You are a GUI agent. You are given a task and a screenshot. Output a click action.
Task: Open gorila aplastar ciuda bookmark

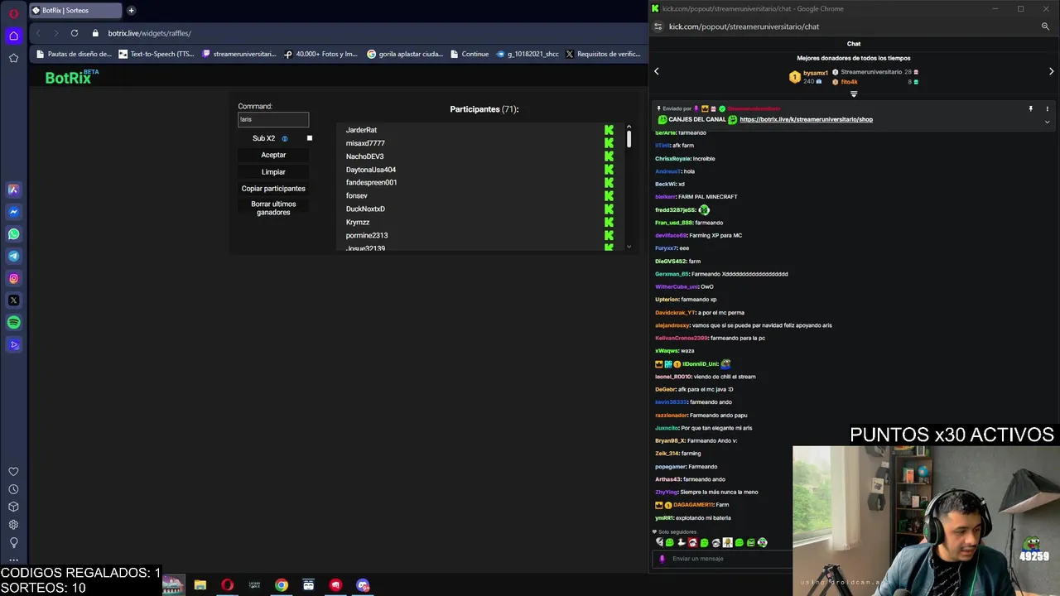(405, 54)
